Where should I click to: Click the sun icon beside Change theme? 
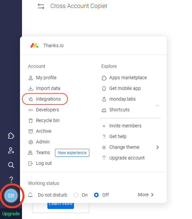pyautogui.click(x=104, y=147)
